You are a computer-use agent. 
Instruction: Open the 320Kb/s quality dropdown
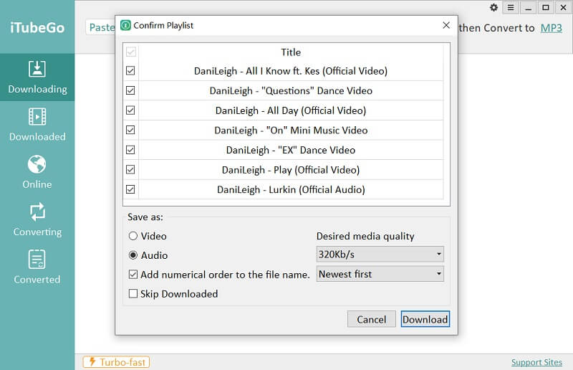point(380,254)
